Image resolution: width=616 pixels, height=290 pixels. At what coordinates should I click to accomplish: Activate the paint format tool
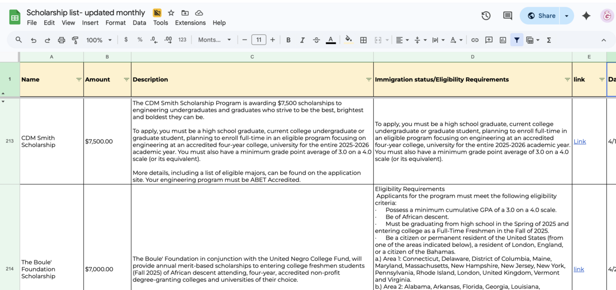click(75, 40)
